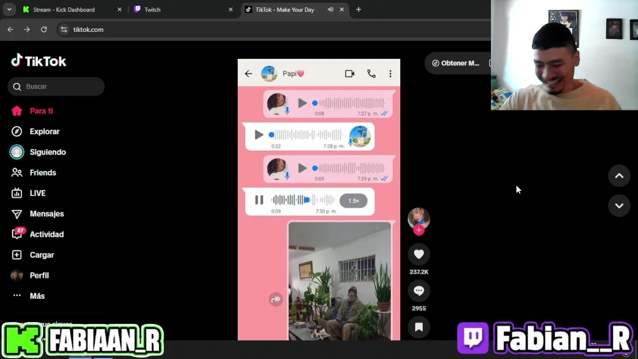Save video with bookmark icon

click(419, 327)
